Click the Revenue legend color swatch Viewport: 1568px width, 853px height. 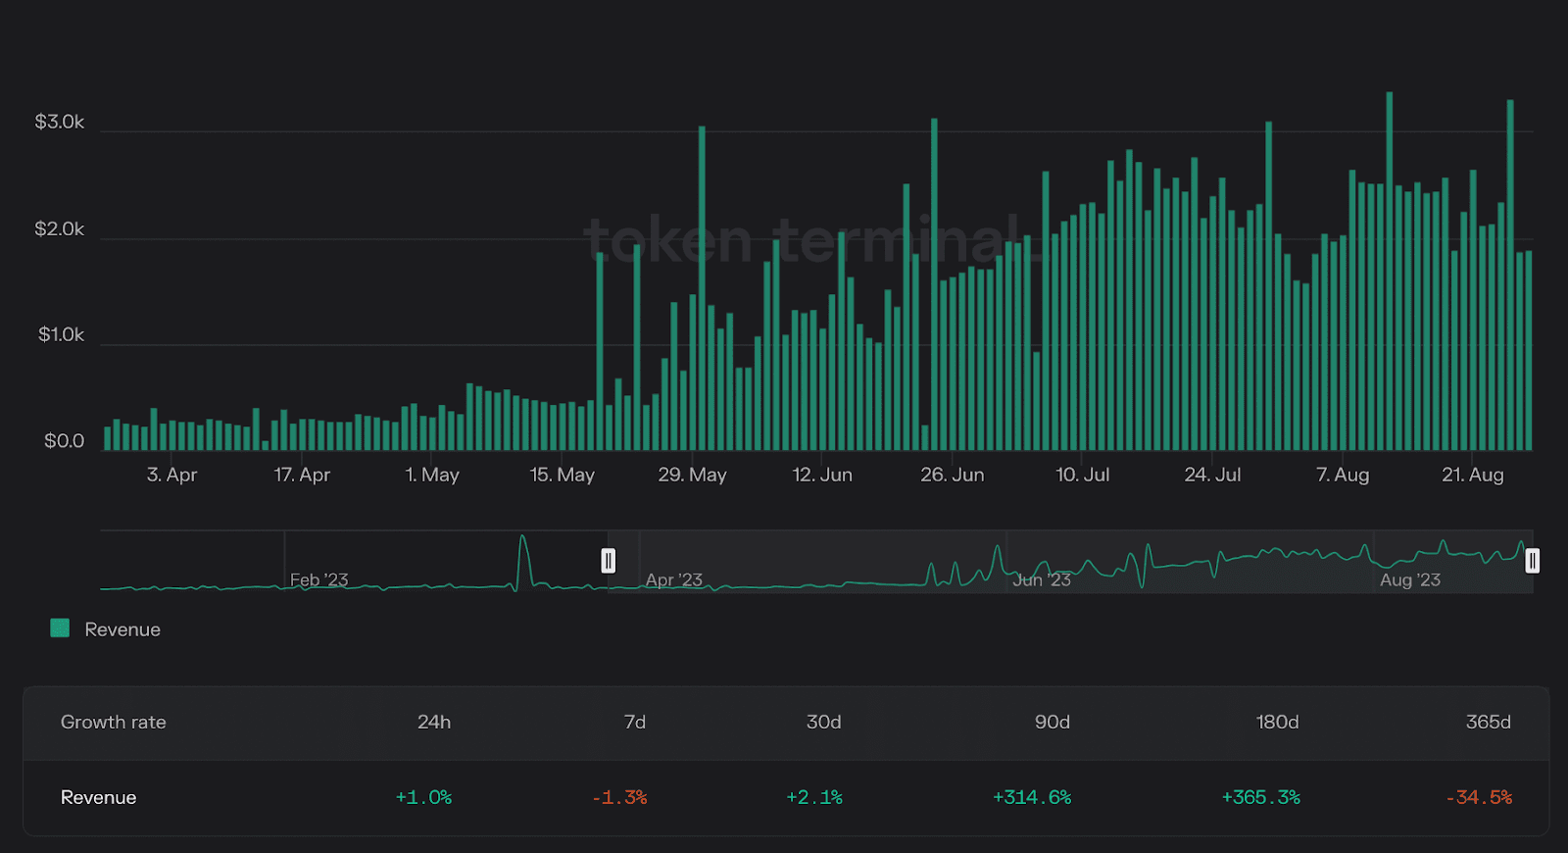click(x=60, y=628)
